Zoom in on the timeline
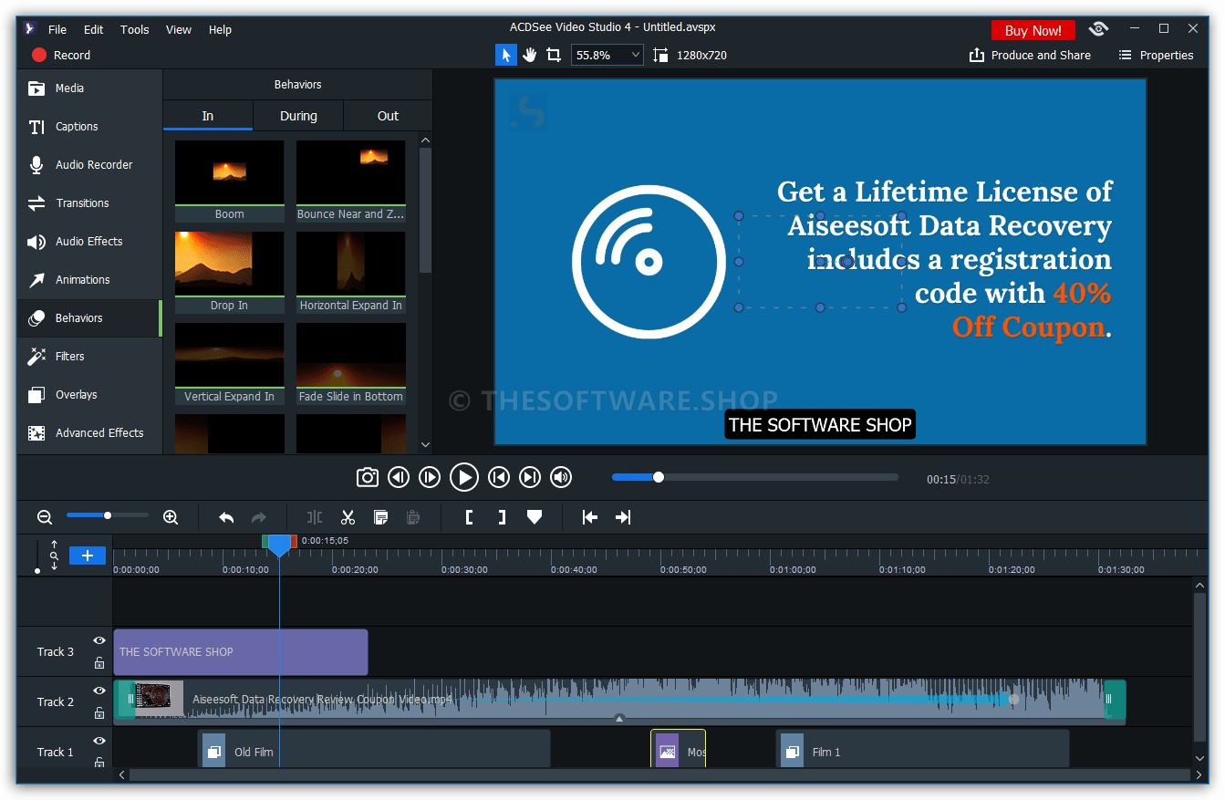Screen dimensions: 1225x800 (x=171, y=517)
